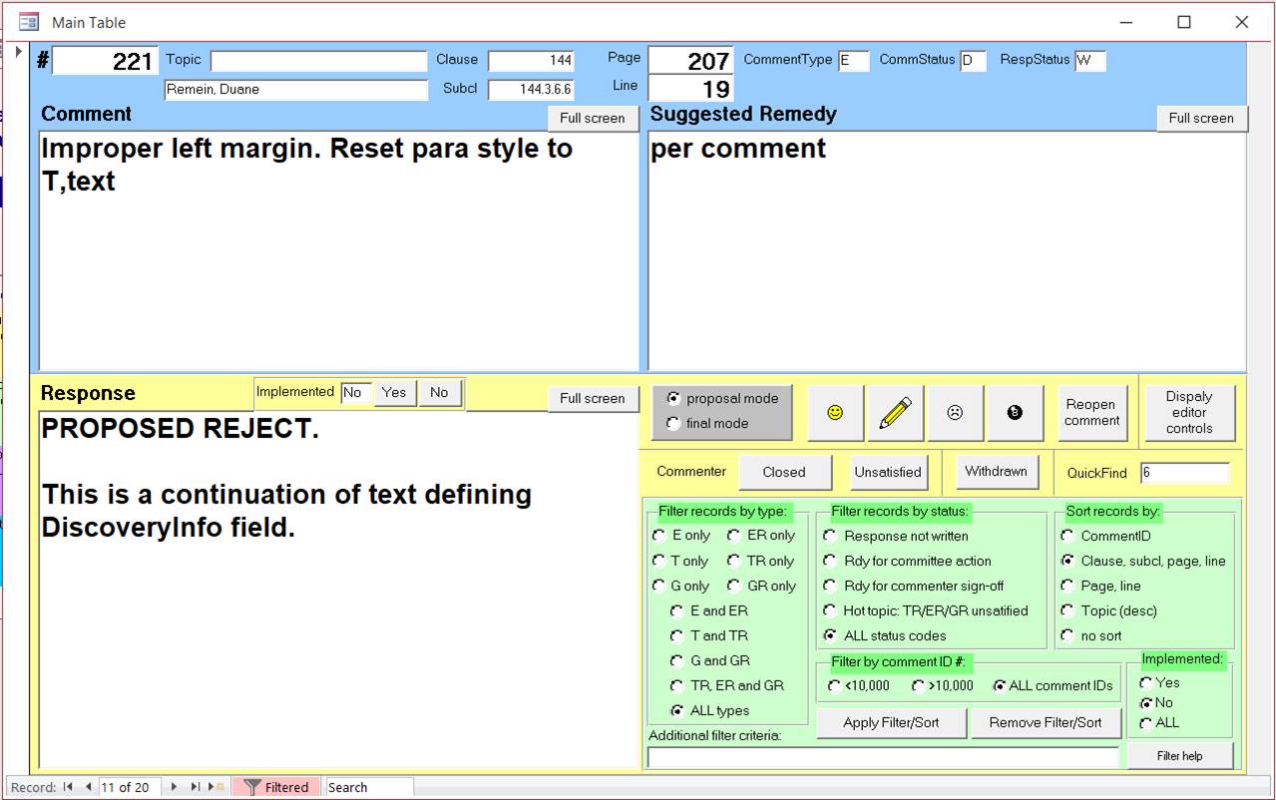Screen dimensions: 1276x800
Task: Click the Additional filter criteria field
Action: (x=883, y=758)
